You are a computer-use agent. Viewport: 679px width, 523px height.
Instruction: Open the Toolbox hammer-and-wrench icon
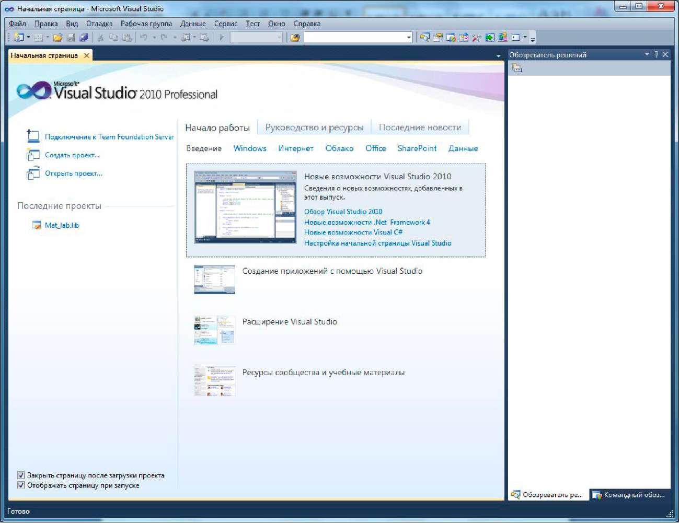[x=477, y=37]
